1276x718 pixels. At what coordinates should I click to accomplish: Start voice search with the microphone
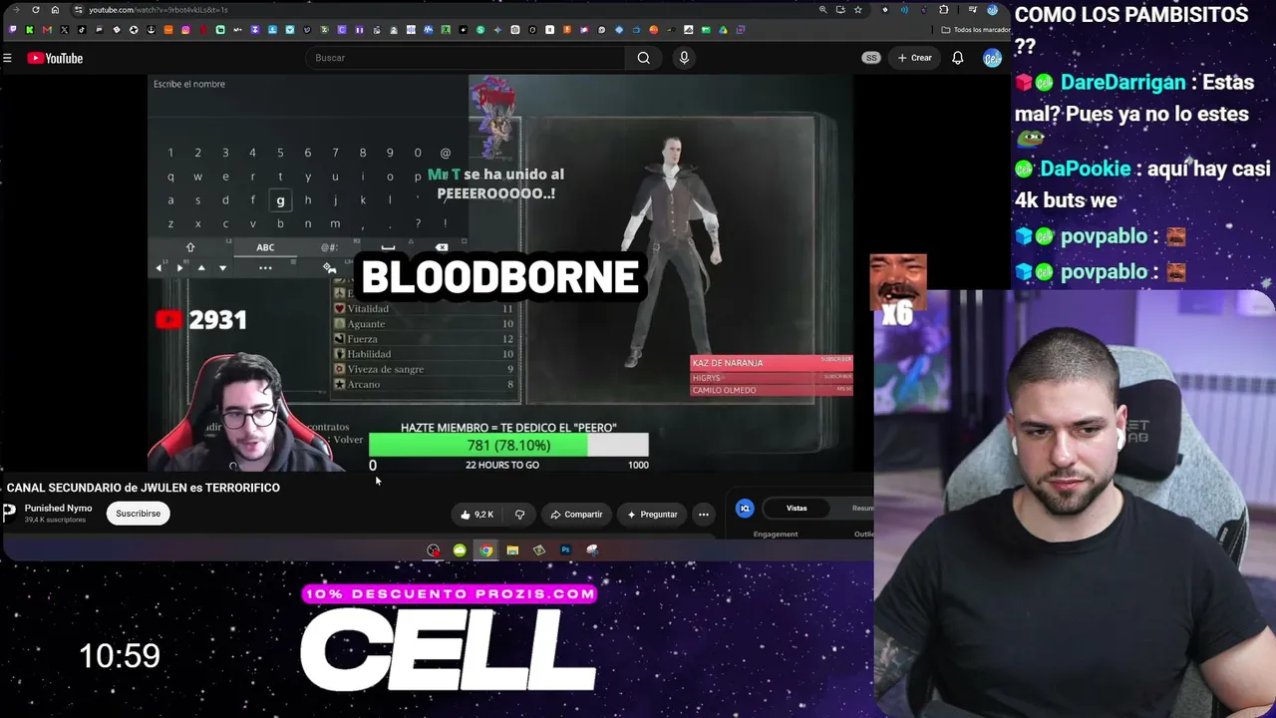(x=684, y=58)
